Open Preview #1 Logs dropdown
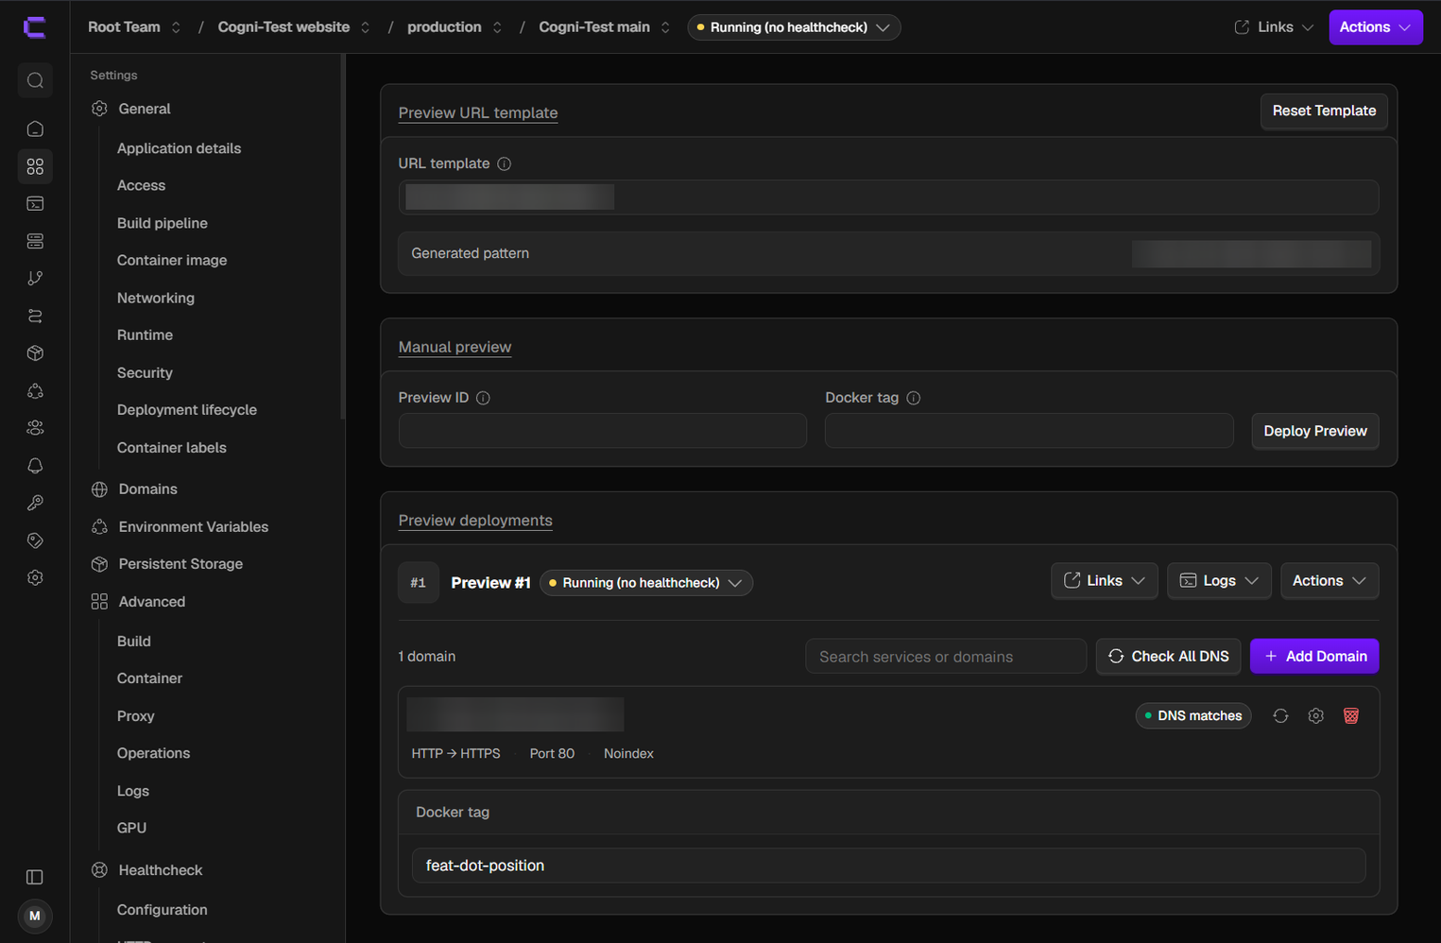Screen dimensions: 1441x943 1219,581
